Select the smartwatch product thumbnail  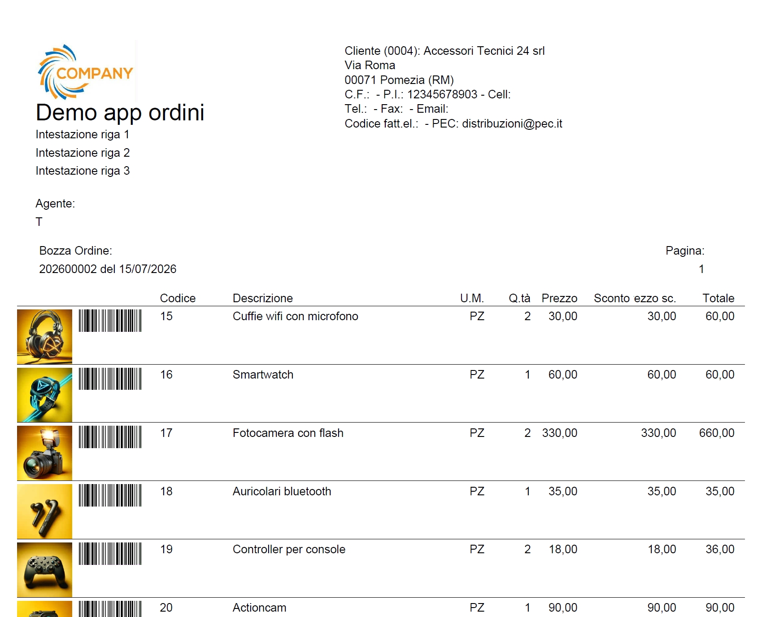44,395
